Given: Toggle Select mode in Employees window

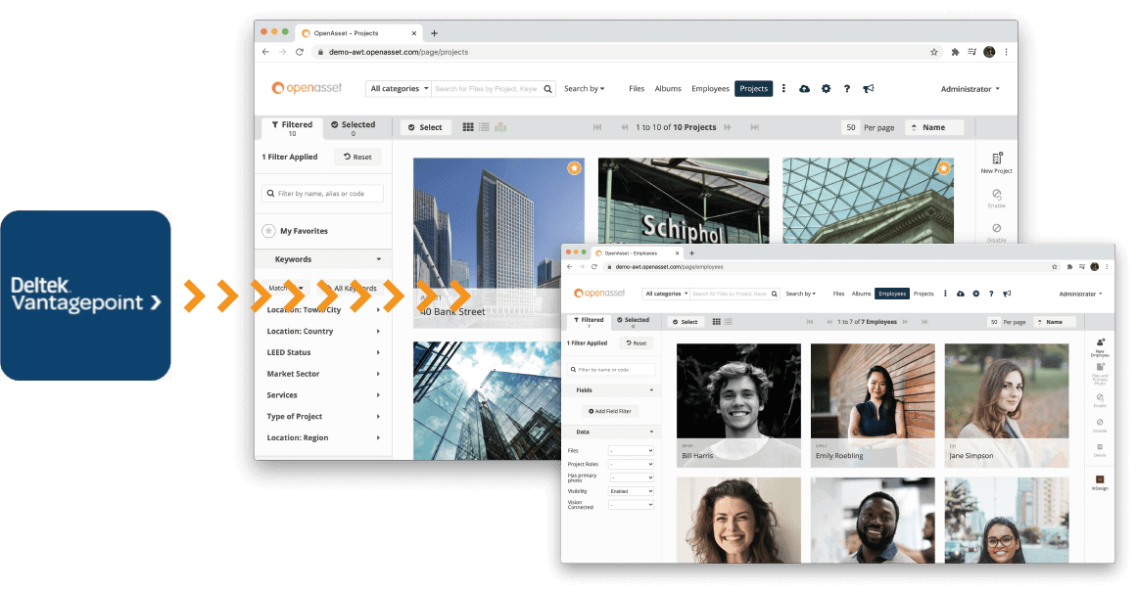Looking at the screenshot, I should click(x=686, y=322).
